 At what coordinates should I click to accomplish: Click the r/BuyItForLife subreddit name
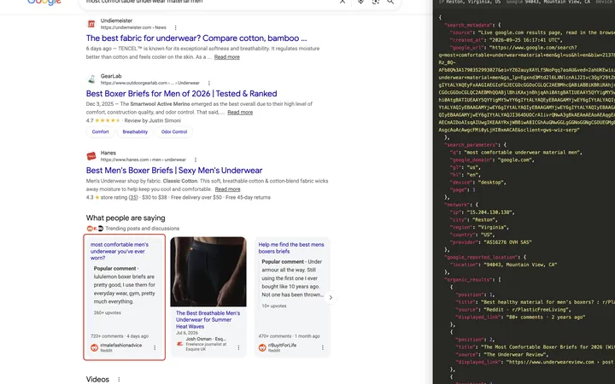pos(283,346)
